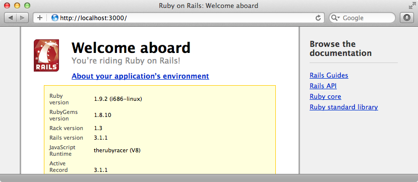This screenshot has height=182, width=418.
Task: Open the Ruby core documentation link
Action: tap(325, 96)
